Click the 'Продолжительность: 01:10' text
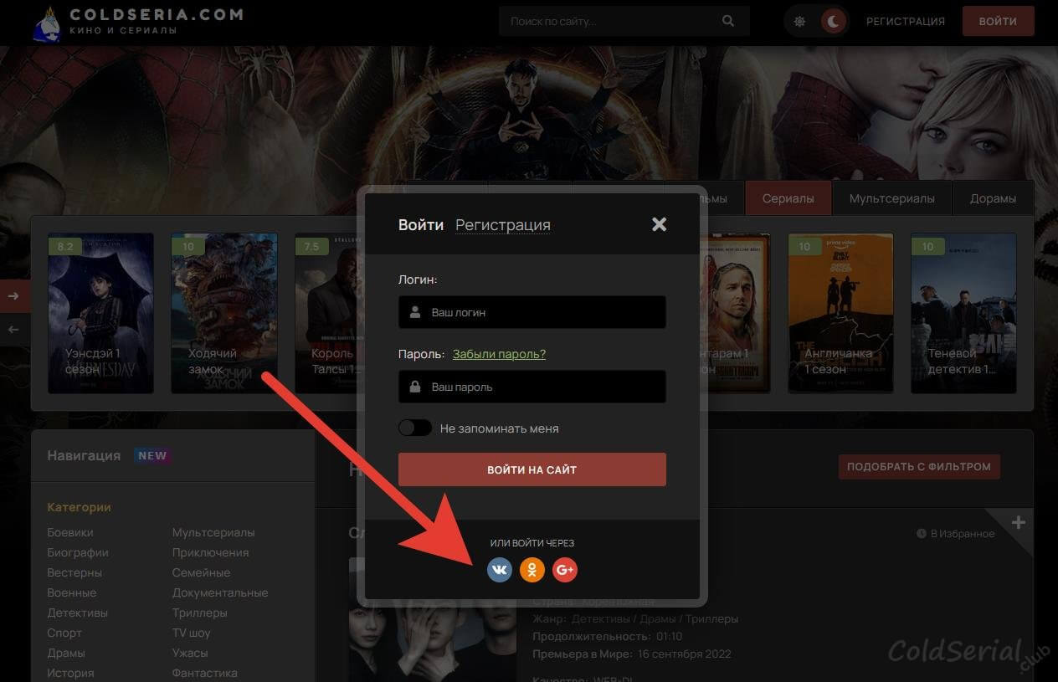Screen dimensions: 1058x682 608,637
